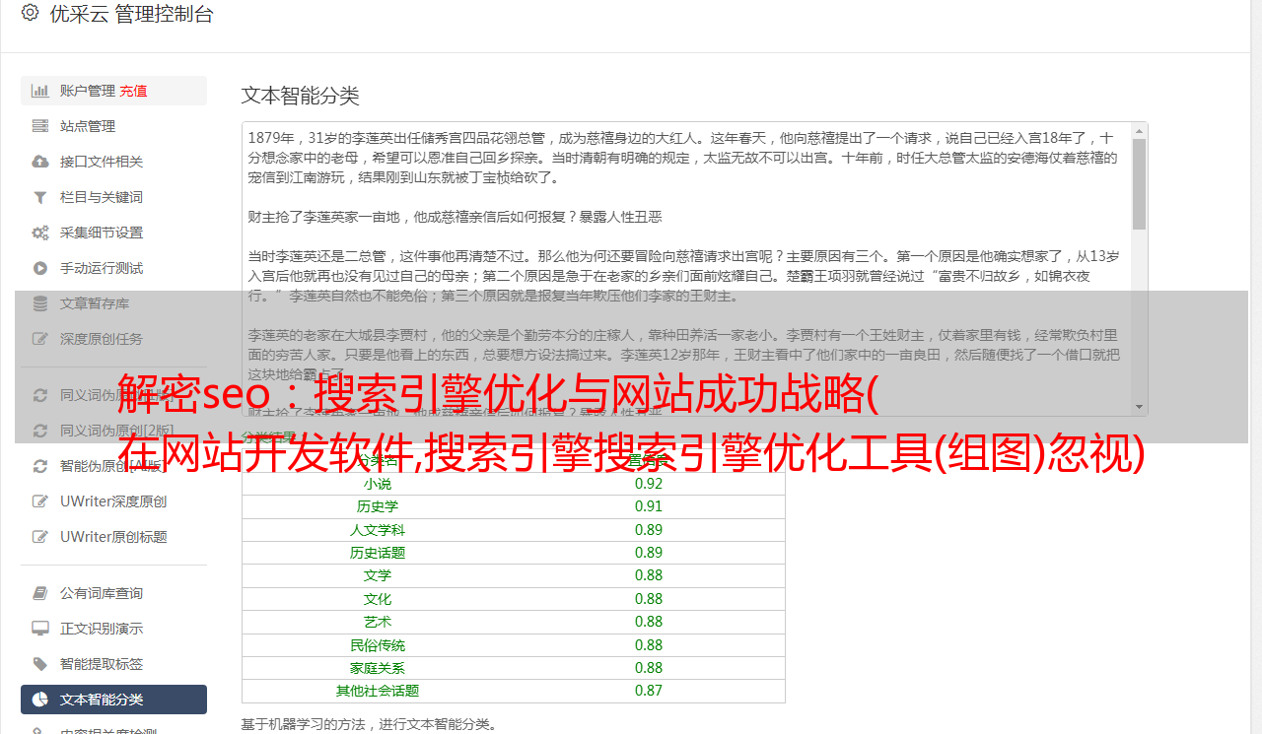Screen dimensions: 1262x734
Task: Click the 优采云 管理控制台 title
Action: point(130,14)
